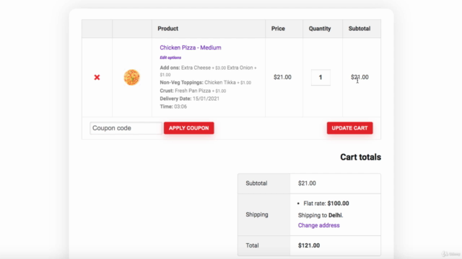Open the pizza product thumbnail image

click(x=131, y=77)
